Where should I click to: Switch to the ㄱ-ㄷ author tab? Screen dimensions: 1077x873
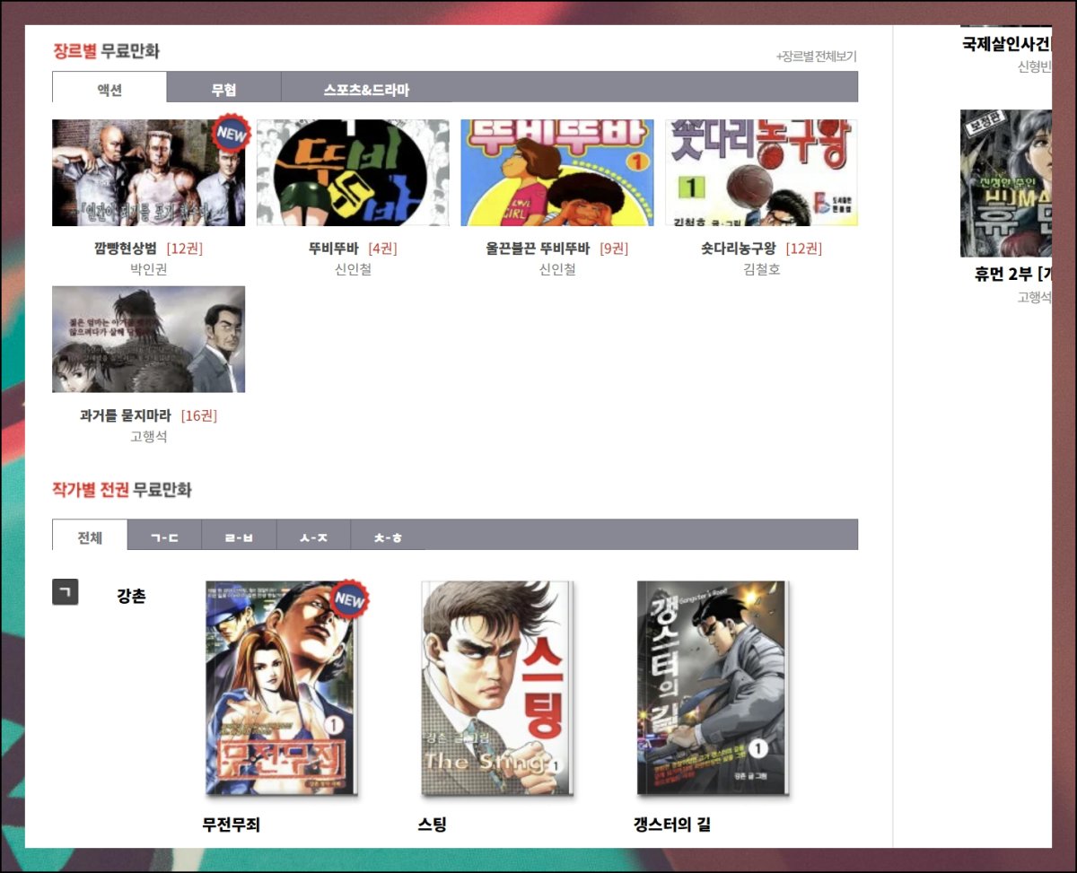point(164,536)
